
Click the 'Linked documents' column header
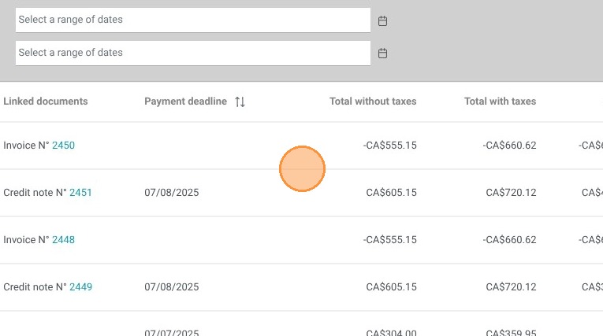tap(46, 101)
